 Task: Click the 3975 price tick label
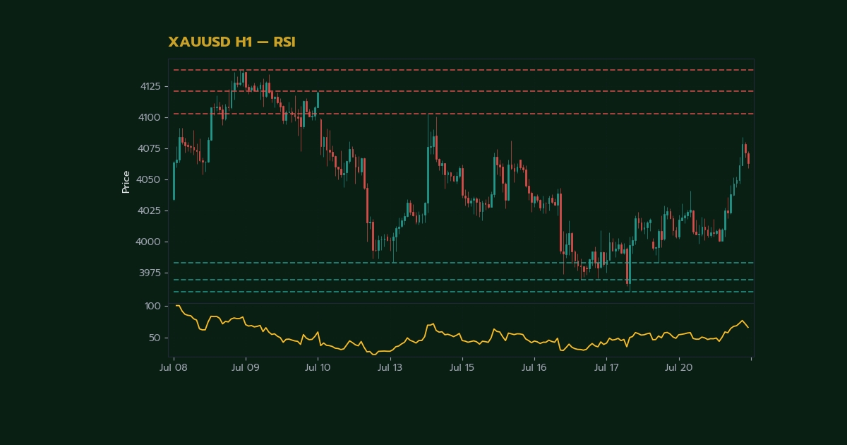(x=150, y=273)
